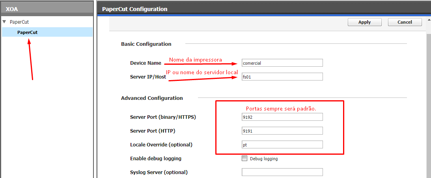Focus the Device Name input field
Image resolution: width=431 pixels, height=178 pixels.
click(282, 63)
